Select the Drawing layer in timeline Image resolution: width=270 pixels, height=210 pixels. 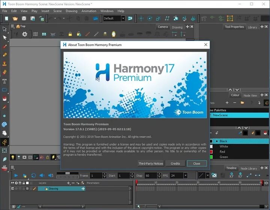pyautogui.click(x=61, y=189)
